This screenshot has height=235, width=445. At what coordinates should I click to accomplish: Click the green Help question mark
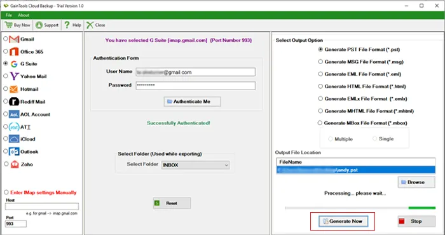(67, 25)
